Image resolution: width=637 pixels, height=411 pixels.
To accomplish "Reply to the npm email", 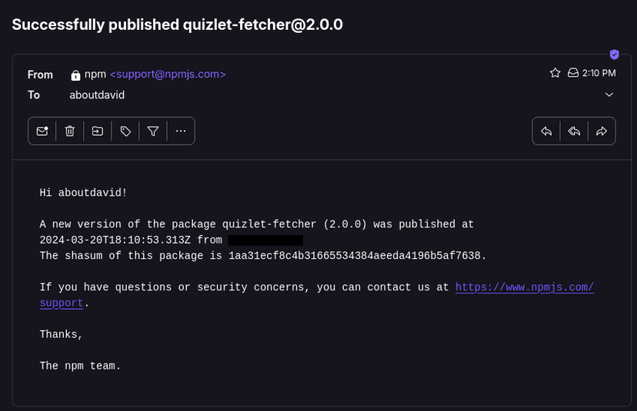I will coord(546,131).
